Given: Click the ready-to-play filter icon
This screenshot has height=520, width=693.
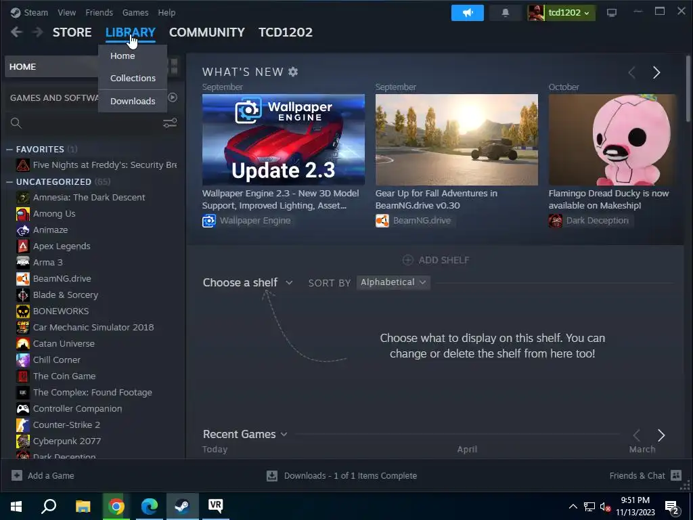Looking at the screenshot, I should point(173,97).
